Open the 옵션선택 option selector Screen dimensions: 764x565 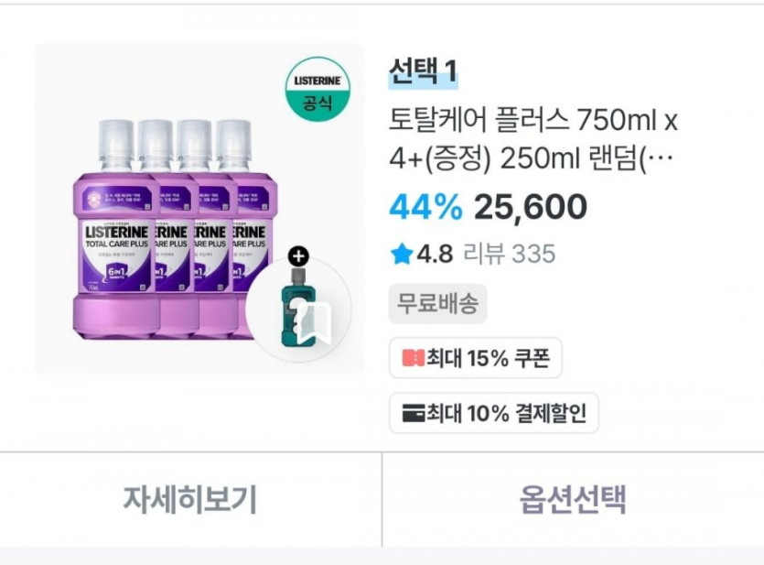(x=573, y=500)
